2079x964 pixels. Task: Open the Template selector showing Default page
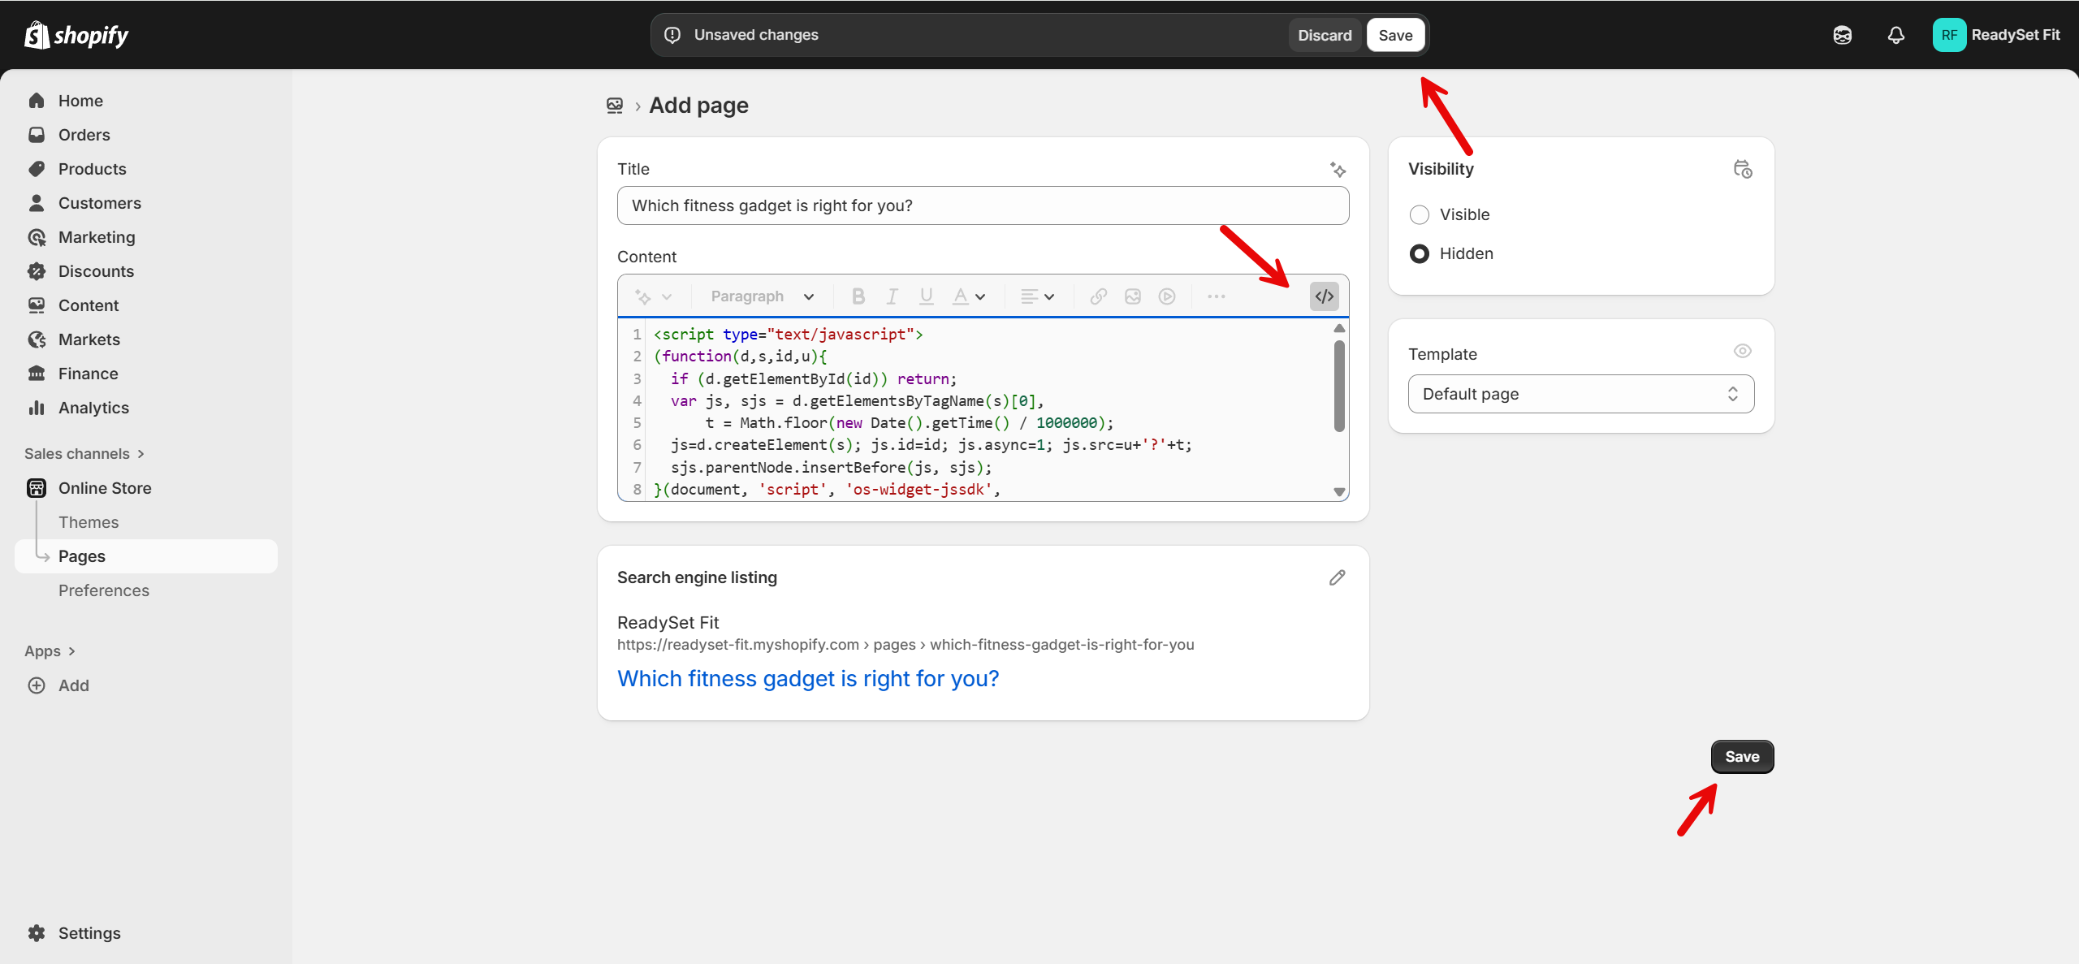click(1579, 393)
